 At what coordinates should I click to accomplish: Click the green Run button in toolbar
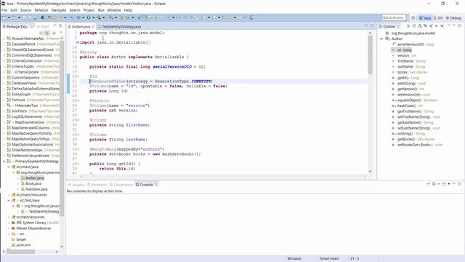[x=89, y=17]
